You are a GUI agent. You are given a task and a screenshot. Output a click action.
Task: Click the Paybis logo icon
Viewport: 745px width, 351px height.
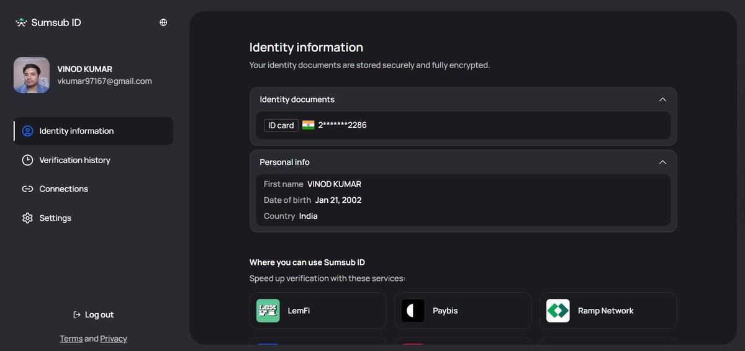tap(413, 311)
